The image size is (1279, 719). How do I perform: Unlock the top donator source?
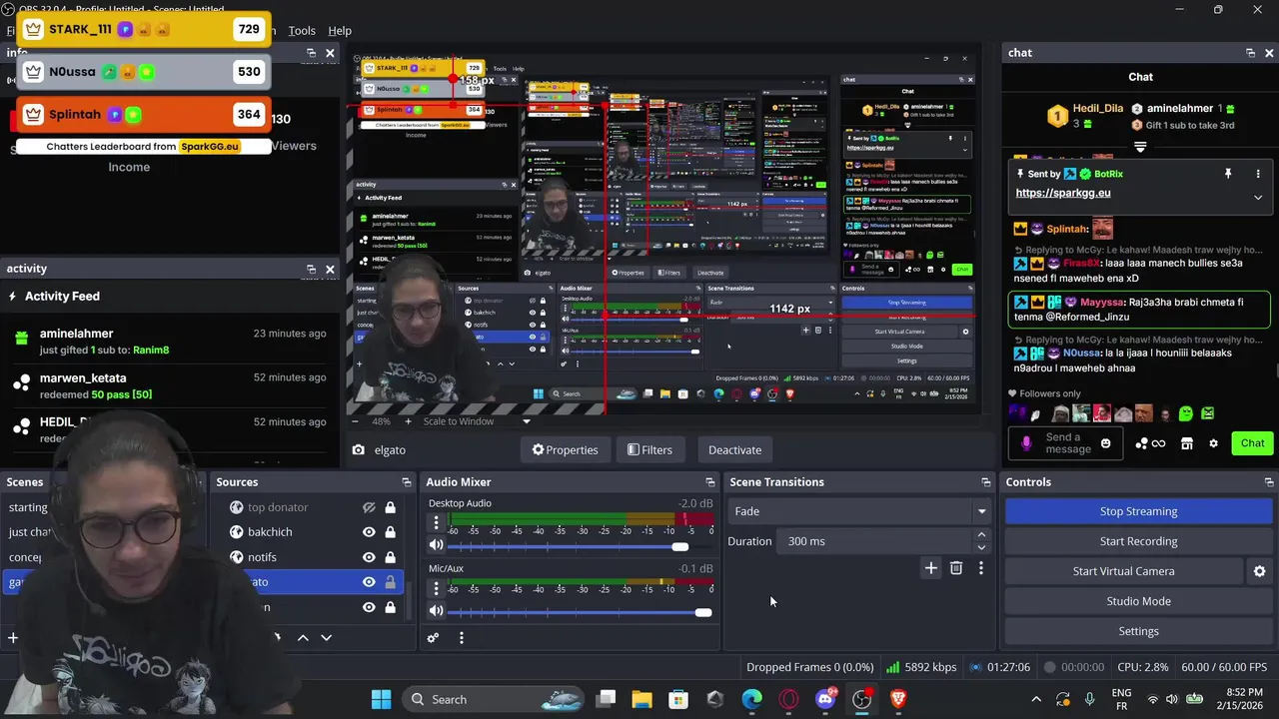point(390,507)
